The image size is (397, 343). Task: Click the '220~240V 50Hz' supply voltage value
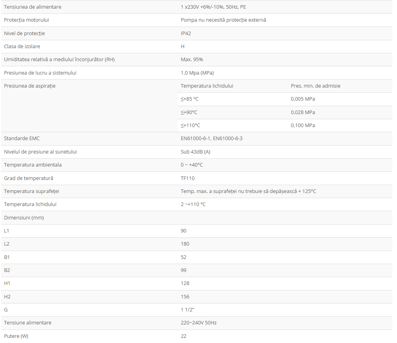(x=198, y=323)
